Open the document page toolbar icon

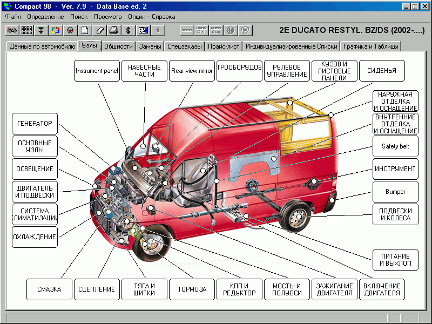[85, 30]
